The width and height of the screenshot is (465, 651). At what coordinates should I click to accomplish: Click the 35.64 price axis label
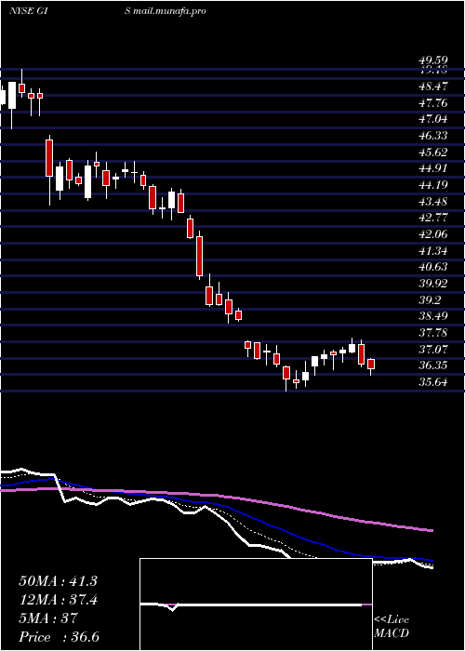(432, 382)
